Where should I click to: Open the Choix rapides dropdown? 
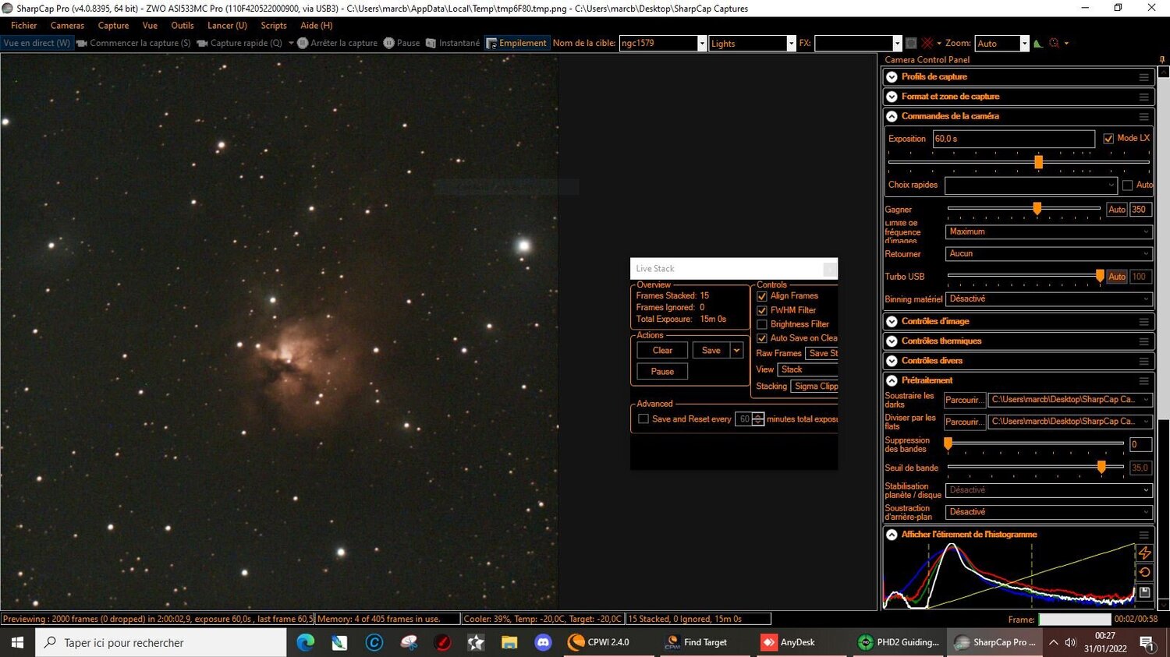tap(1030, 185)
